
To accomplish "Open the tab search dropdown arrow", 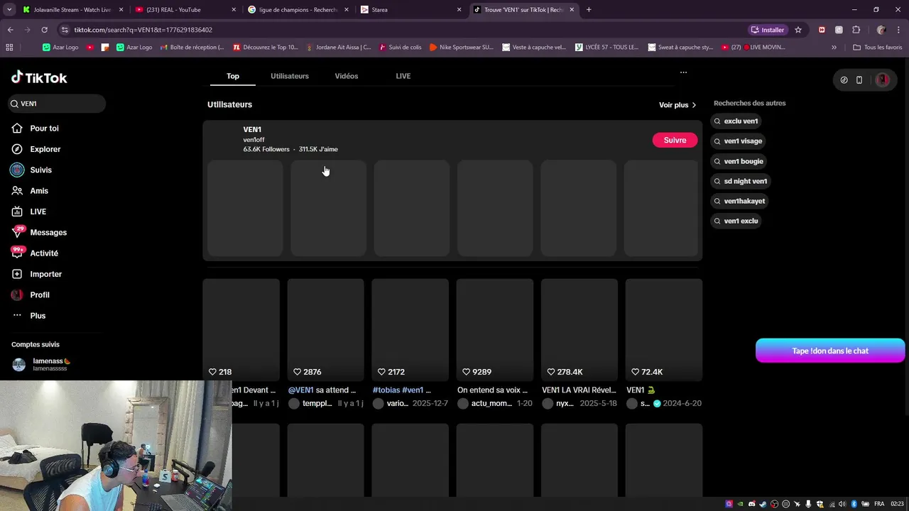I will pos(9,10).
